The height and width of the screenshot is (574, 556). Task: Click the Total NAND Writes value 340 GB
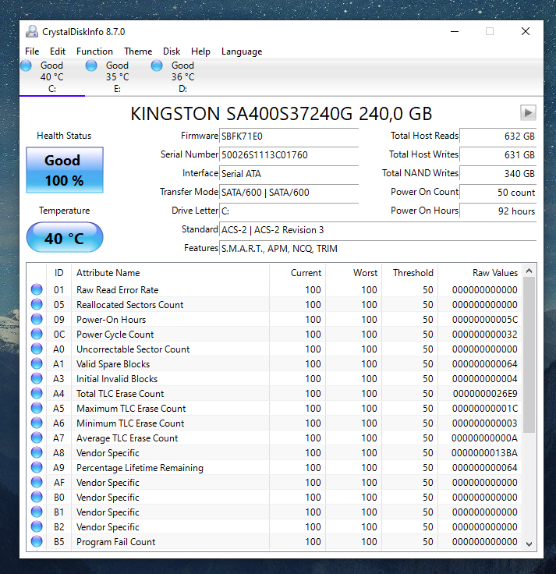coord(498,173)
